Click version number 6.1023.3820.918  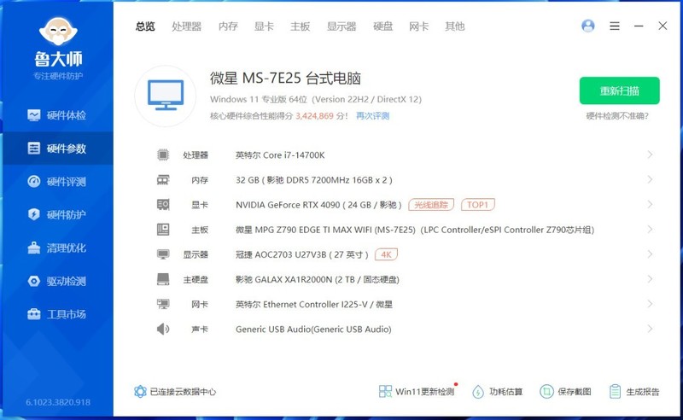click(x=58, y=402)
